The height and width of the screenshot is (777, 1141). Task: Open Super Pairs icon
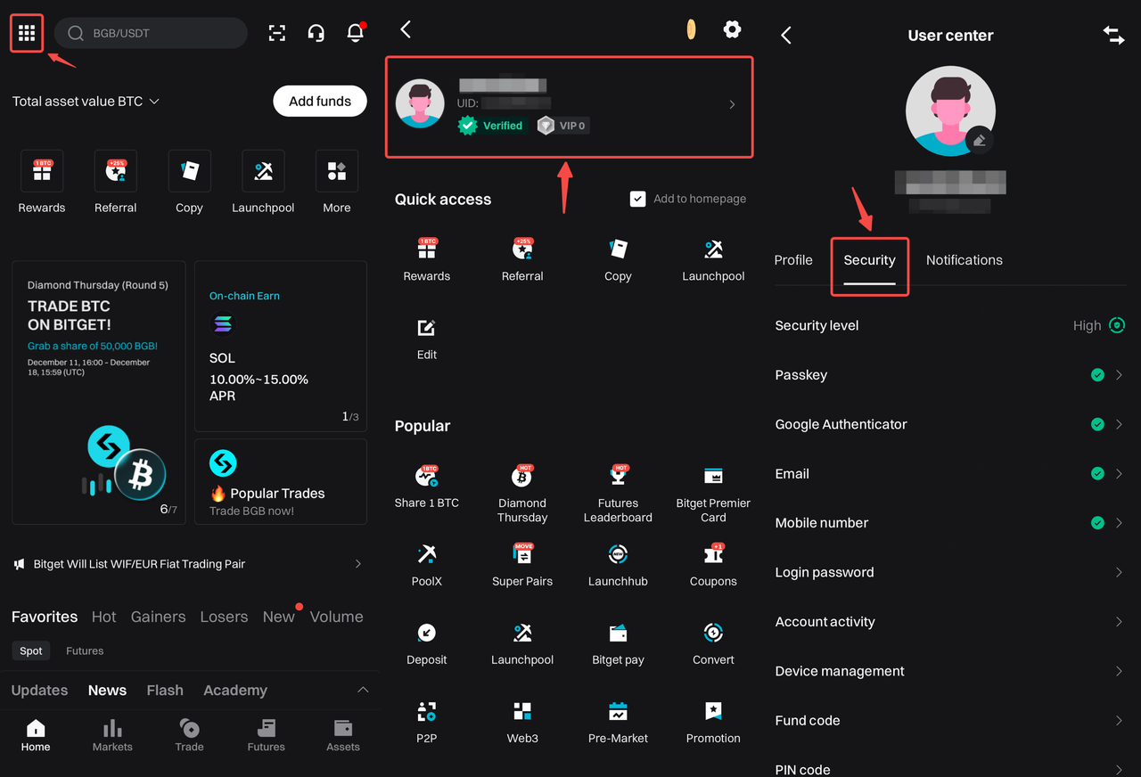[522, 555]
